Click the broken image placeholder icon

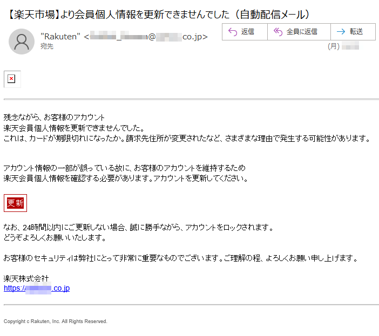(x=12, y=79)
